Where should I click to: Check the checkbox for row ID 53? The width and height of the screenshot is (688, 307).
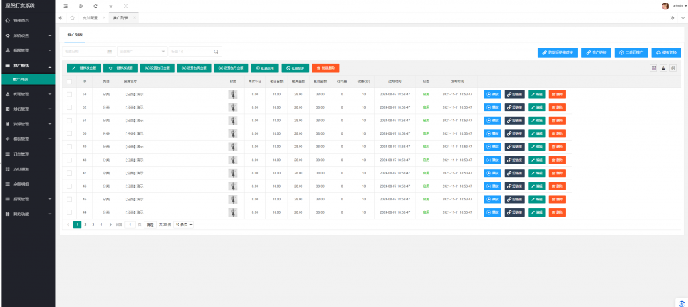(69, 94)
